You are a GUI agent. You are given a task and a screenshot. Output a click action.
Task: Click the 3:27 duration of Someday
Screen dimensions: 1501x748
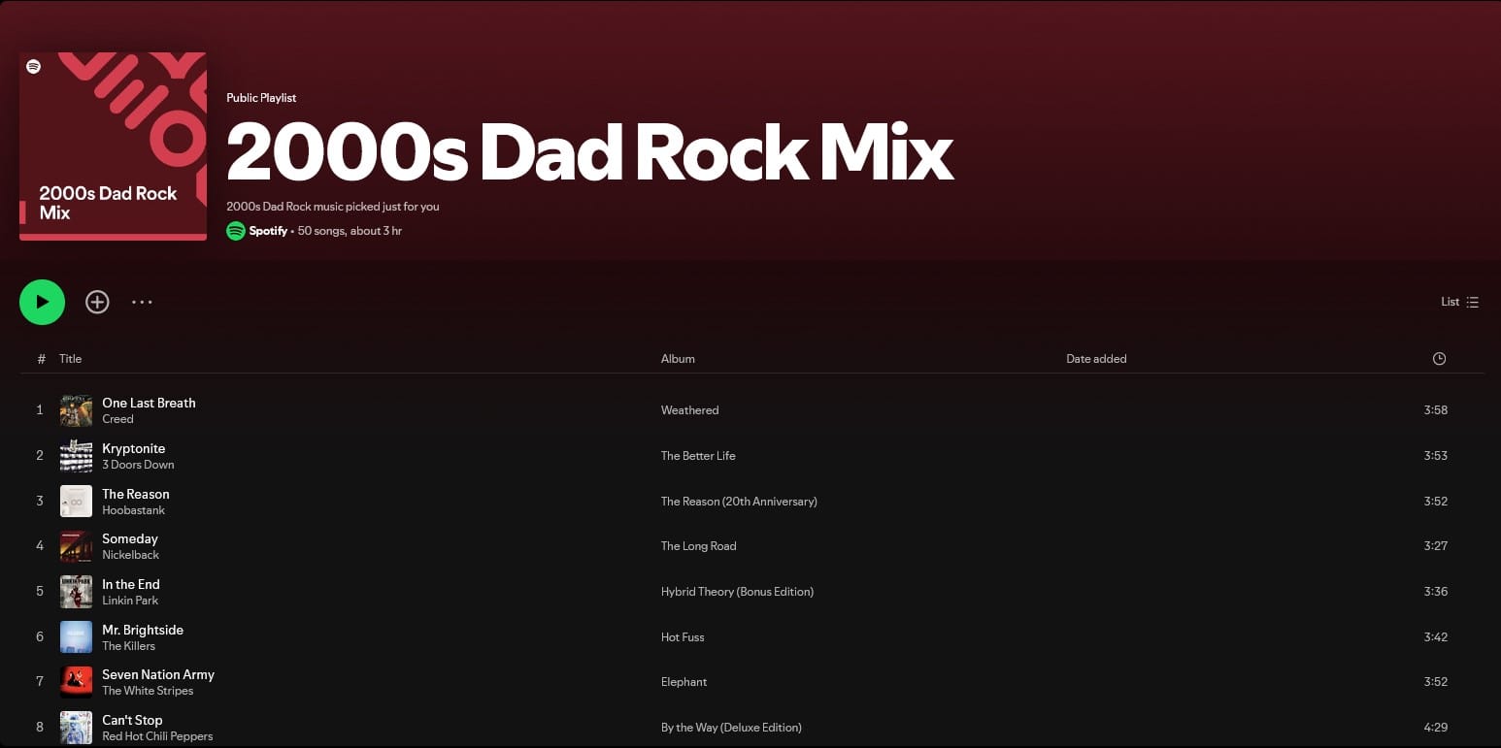coord(1436,546)
